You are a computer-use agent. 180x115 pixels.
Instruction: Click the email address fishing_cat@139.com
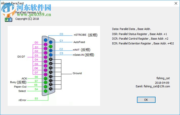tap(157, 86)
